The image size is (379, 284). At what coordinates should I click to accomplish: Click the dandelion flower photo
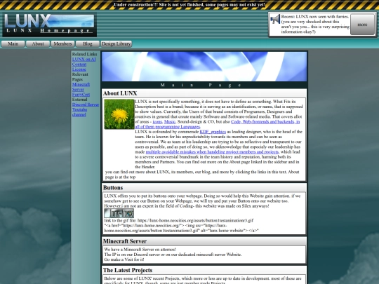119,114
